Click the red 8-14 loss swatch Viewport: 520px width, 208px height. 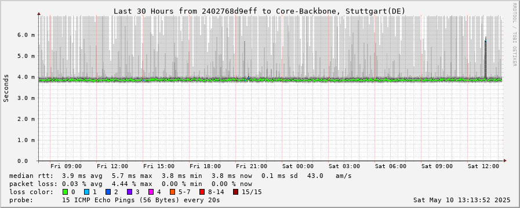[x=202, y=192]
